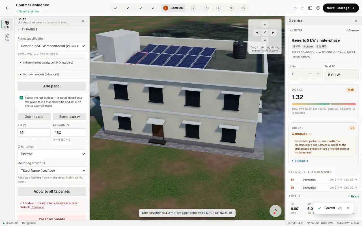Click the undo arrow icon
Image resolution: width=362 pixels, height=226 pixels.
tap(295, 8)
